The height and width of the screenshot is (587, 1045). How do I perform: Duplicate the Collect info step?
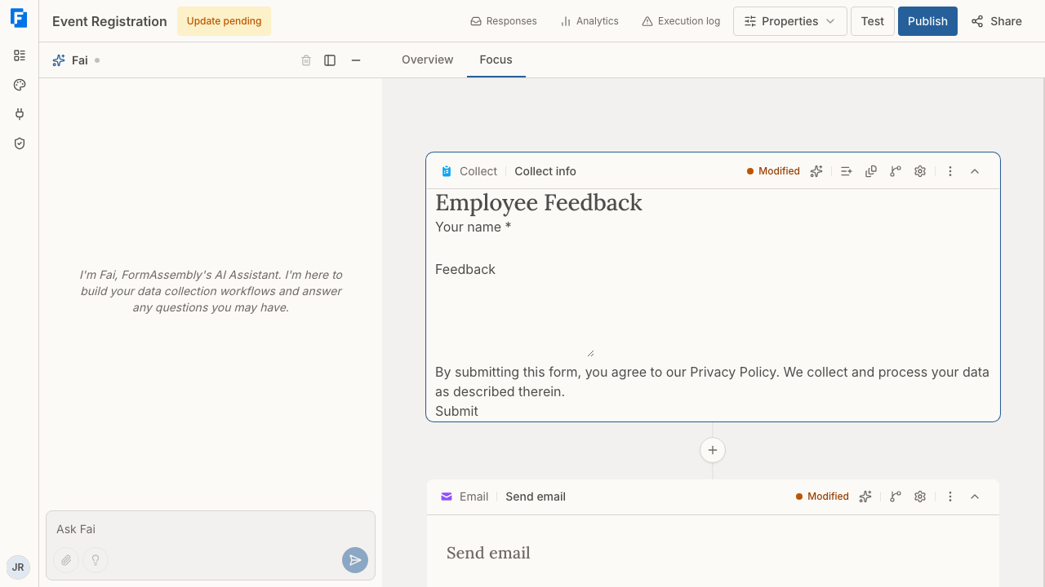pos(871,171)
